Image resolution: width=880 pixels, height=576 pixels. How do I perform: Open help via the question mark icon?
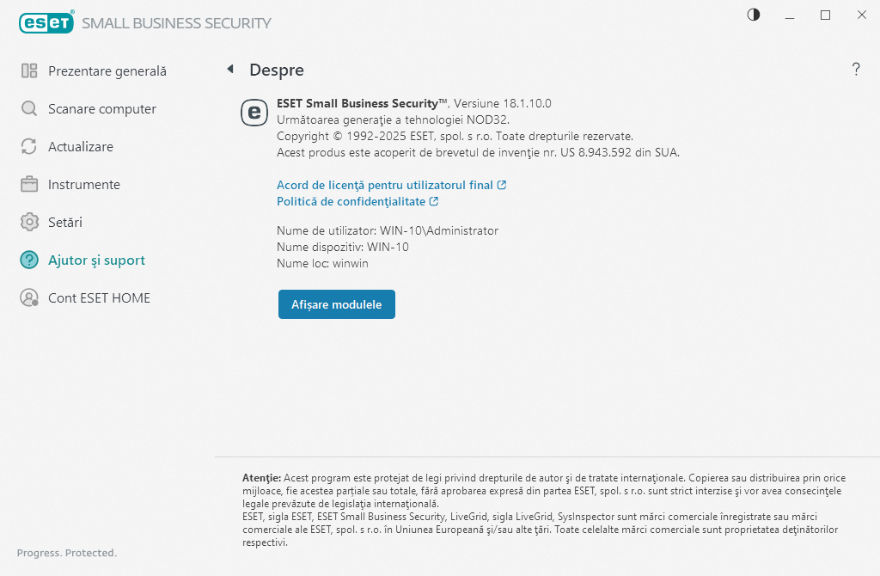click(856, 69)
